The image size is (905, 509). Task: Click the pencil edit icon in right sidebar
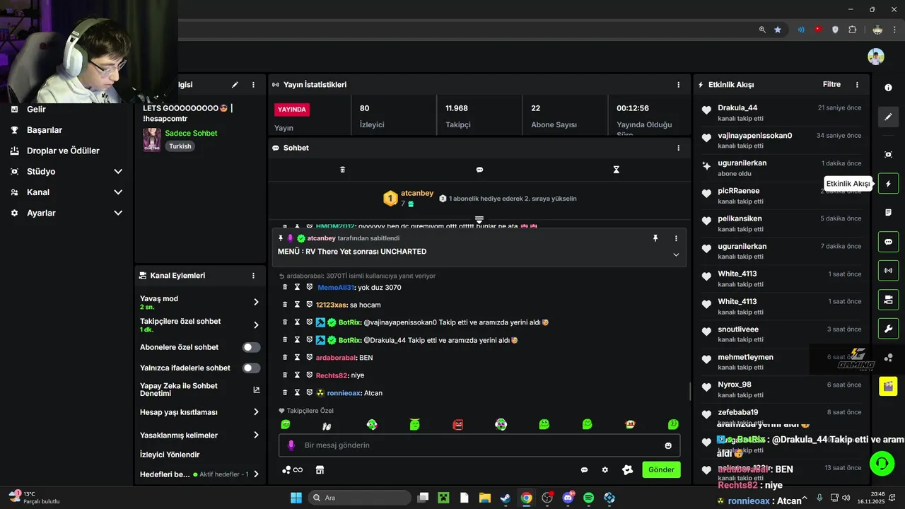[x=888, y=117]
